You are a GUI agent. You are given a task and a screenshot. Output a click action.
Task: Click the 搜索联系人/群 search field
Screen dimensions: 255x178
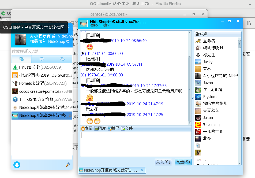click(x=42, y=51)
